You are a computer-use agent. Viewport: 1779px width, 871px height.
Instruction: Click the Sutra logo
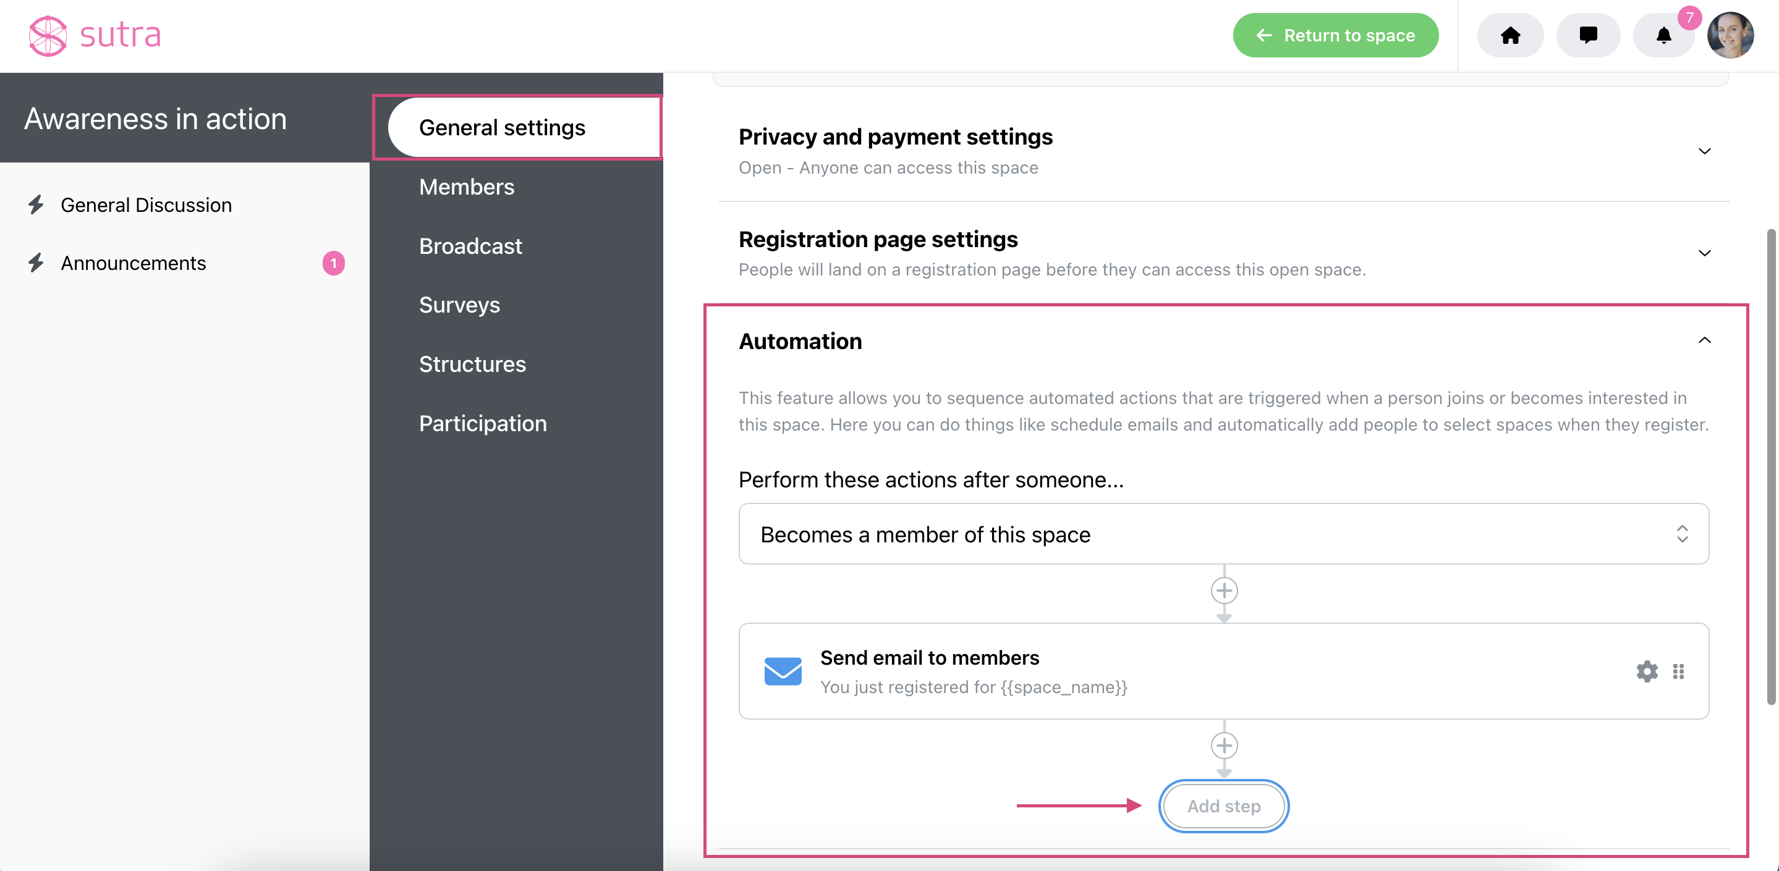coord(95,35)
